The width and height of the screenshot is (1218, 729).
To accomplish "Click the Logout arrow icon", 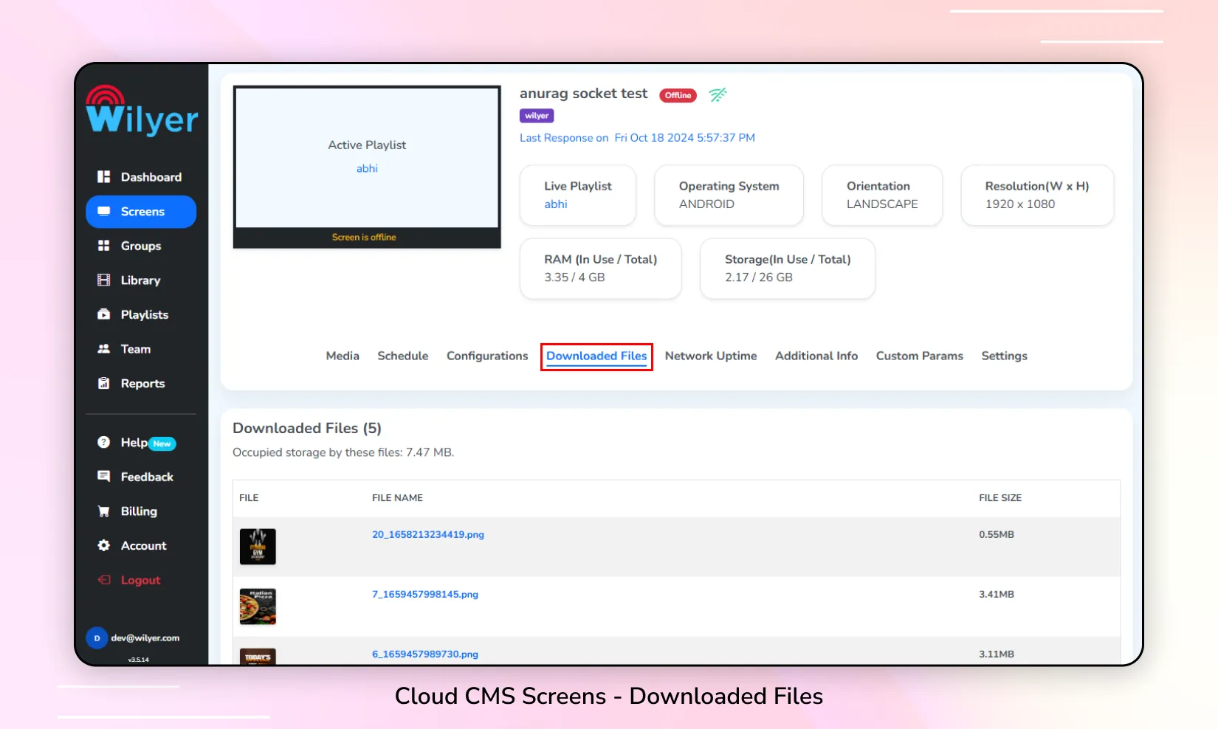I will [103, 580].
